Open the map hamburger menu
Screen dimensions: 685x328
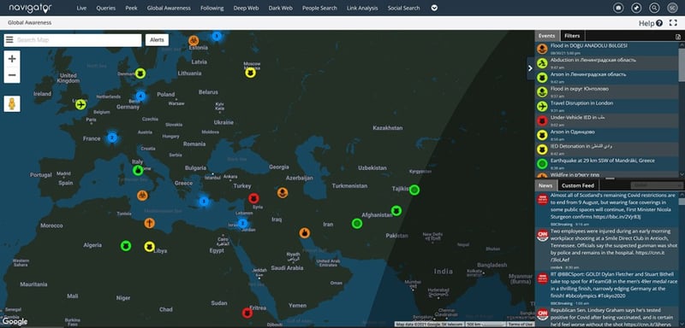tap(9, 40)
